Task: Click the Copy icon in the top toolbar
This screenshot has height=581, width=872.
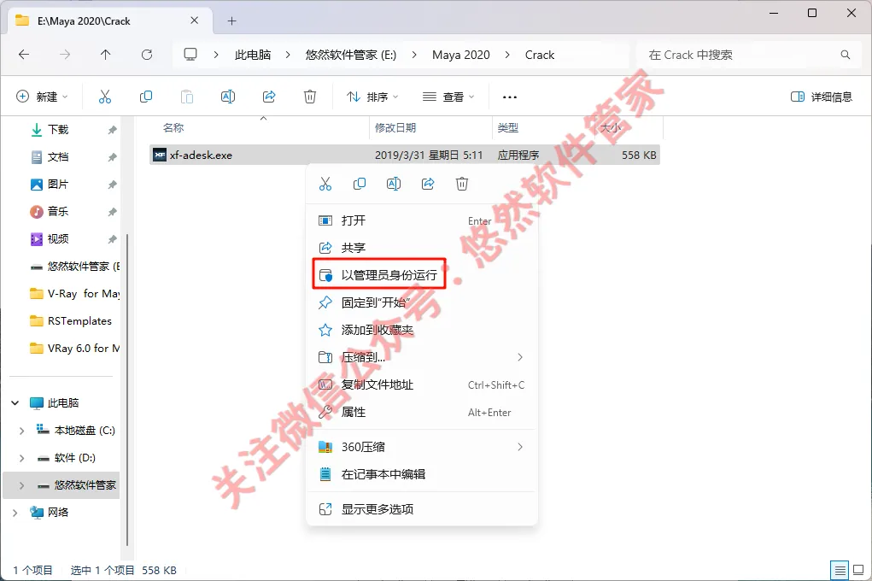Action: tap(146, 97)
